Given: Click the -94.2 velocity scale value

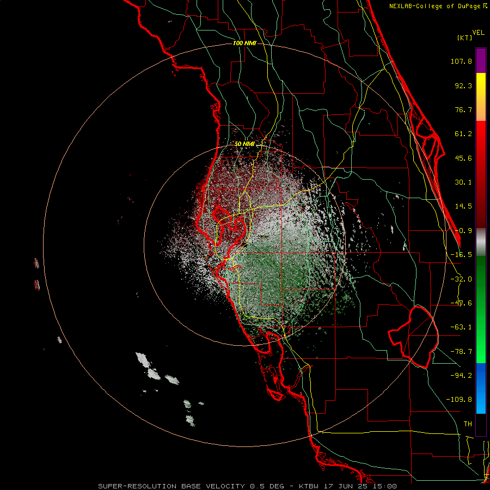Looking at the screenshot, I should click(x=461, y=375).
